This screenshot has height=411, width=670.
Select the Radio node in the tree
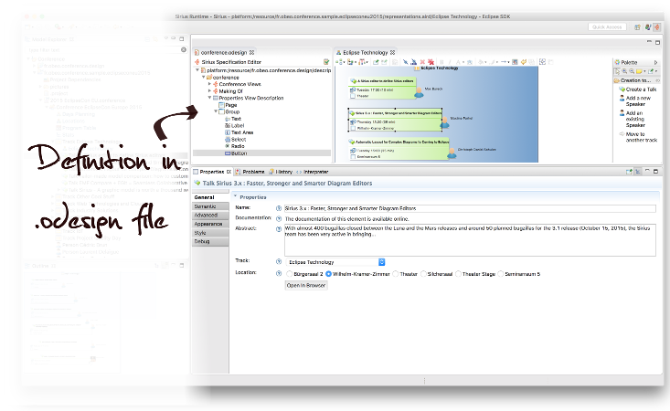237,146
